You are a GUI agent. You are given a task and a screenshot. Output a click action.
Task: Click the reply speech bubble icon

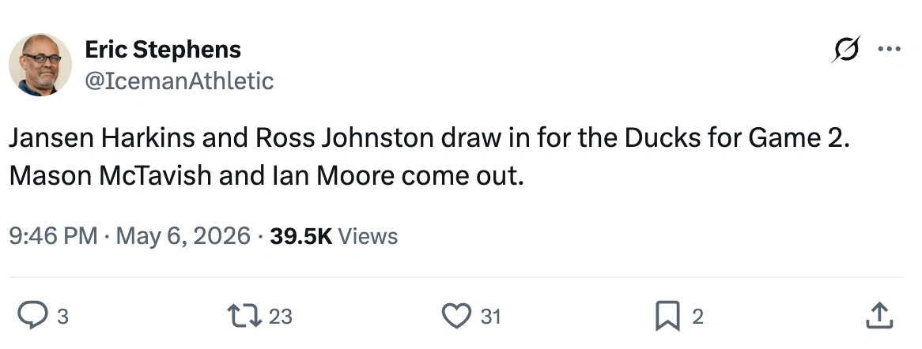[x=32, y=316]
